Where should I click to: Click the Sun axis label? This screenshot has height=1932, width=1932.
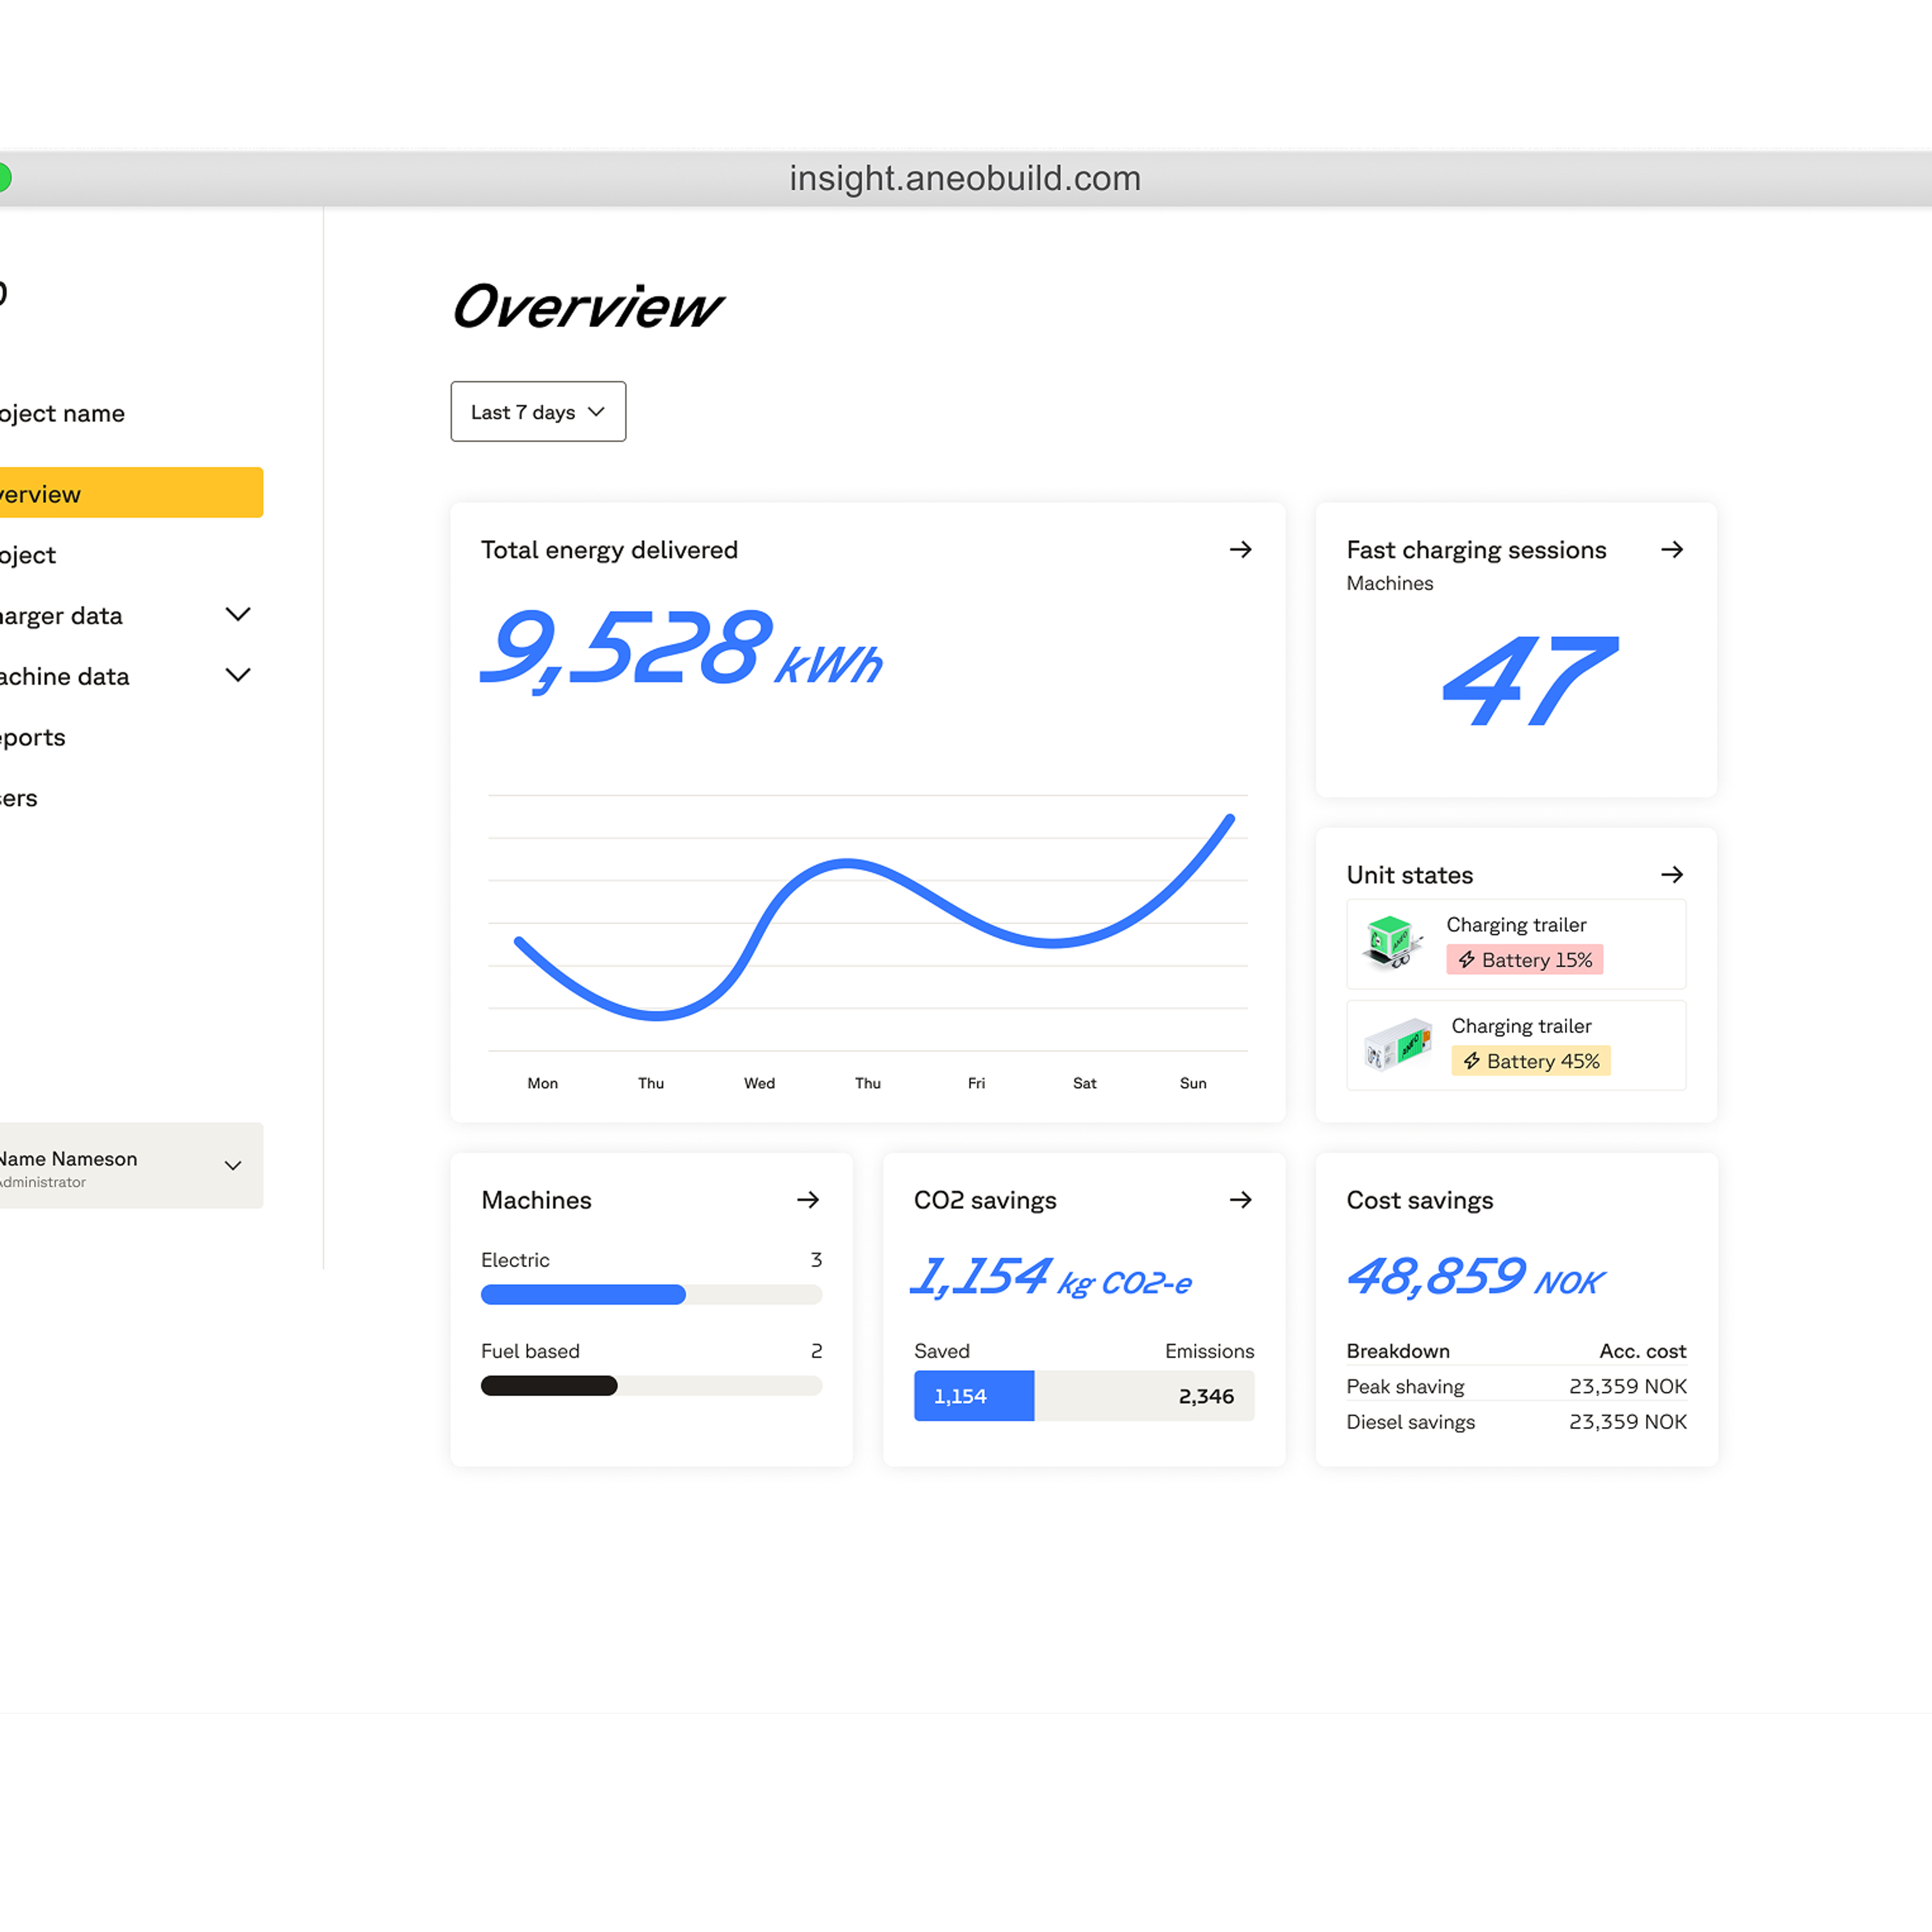pos(1193,1083)
